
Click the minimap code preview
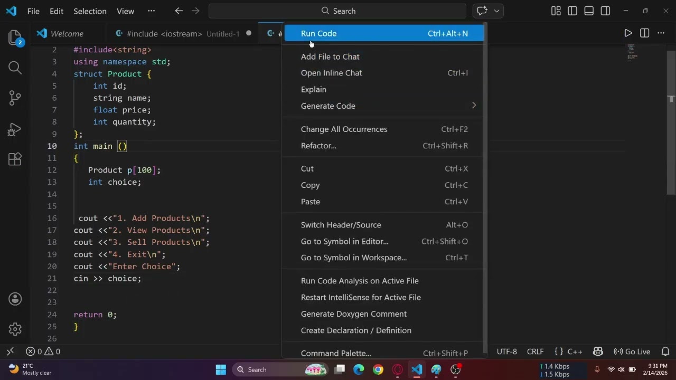pyautogui.click(x=632, y=53)
